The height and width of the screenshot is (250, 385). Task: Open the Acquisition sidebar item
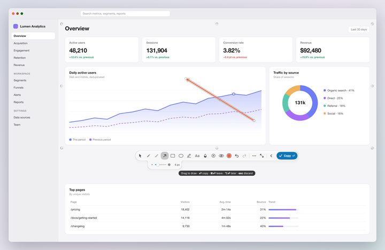33,43
